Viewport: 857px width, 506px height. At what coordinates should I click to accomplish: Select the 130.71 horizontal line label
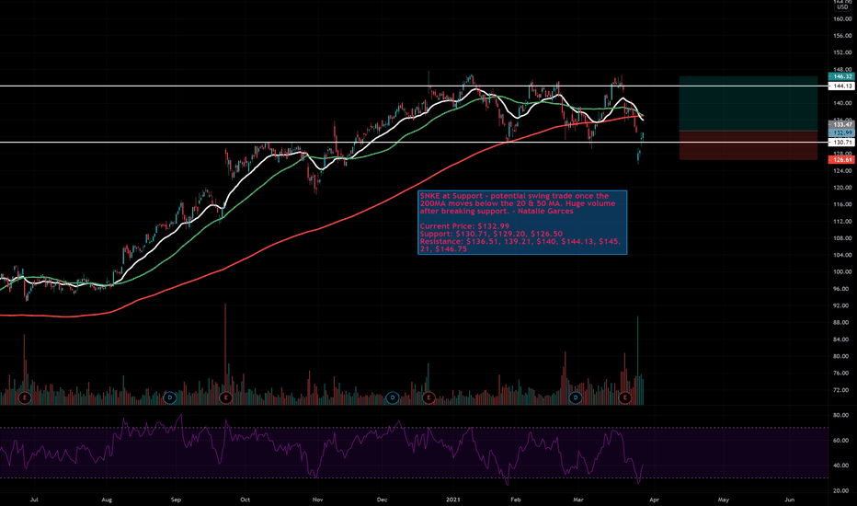coord(841,143)
